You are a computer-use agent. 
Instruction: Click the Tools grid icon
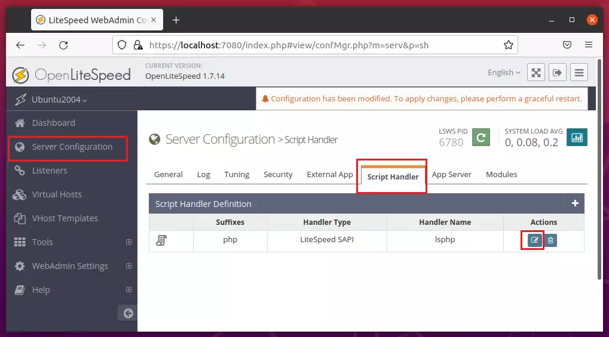[19, 242]
